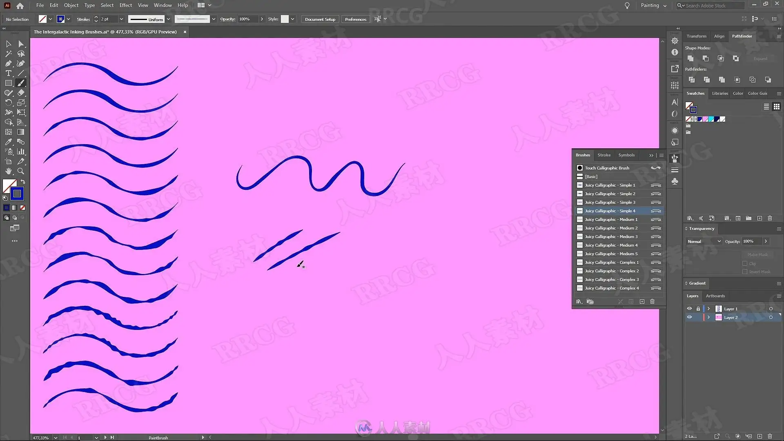Screen dimensions: 784x441
Task: Click the cyan swatch in Swatches panel
Action: 711,119
